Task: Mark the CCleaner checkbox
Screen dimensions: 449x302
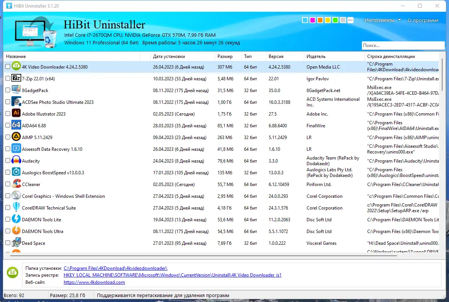Action: point(8,184)
